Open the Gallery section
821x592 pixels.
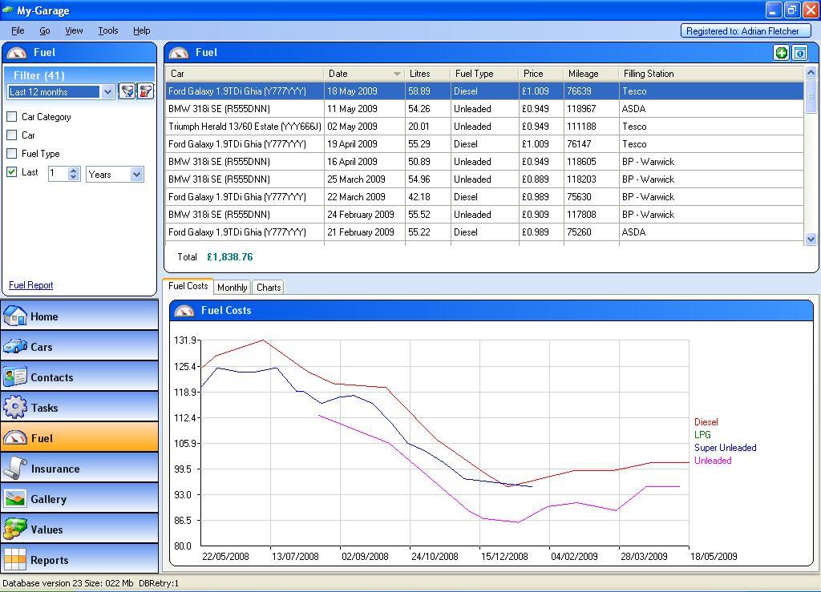coord(79,499)
